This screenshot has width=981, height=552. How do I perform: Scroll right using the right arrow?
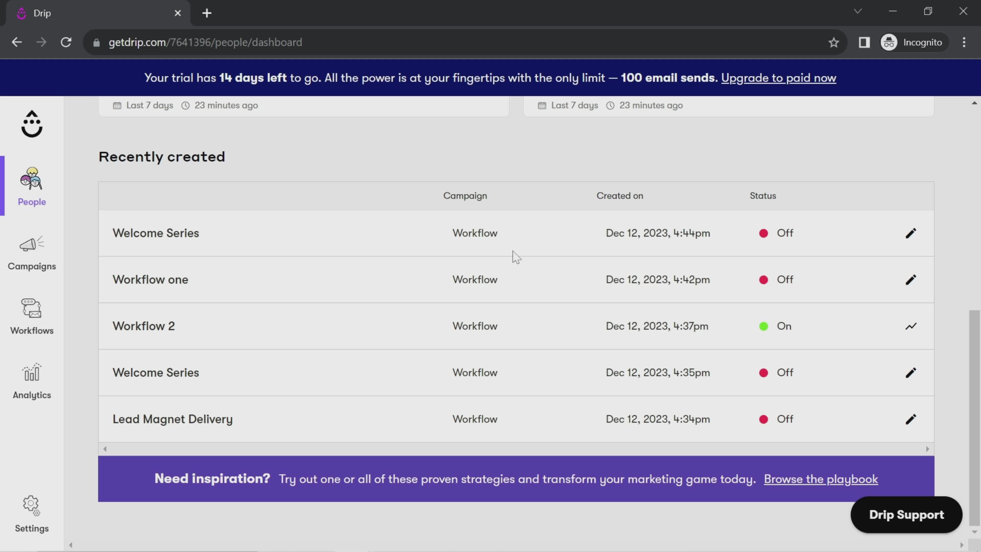[x=928, y=448]
